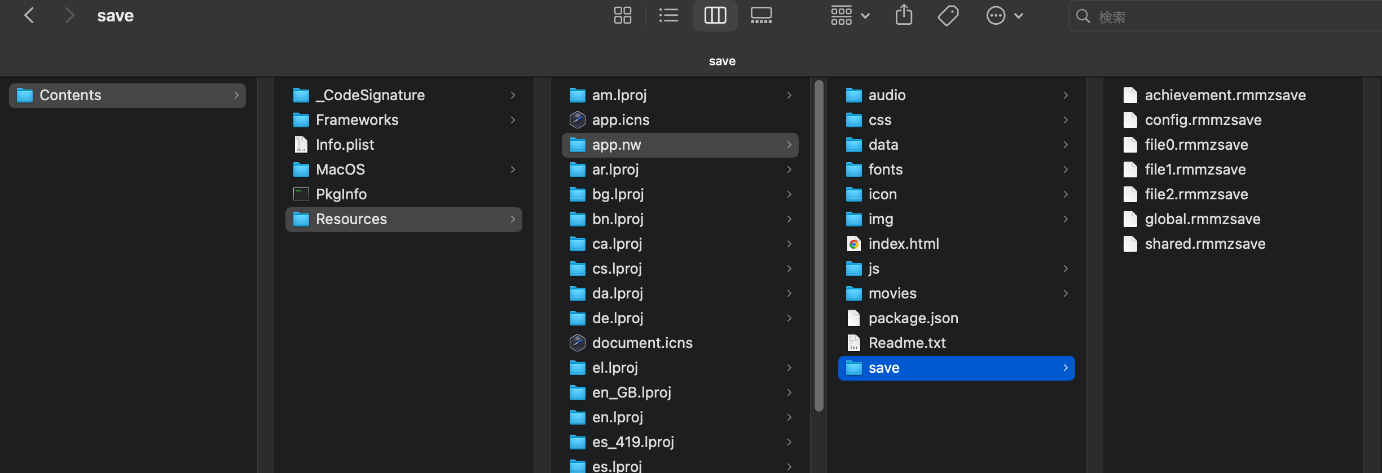Click the third column's vertical scrollbar
The image size is (1382, 473).
[x=819, y=246]
